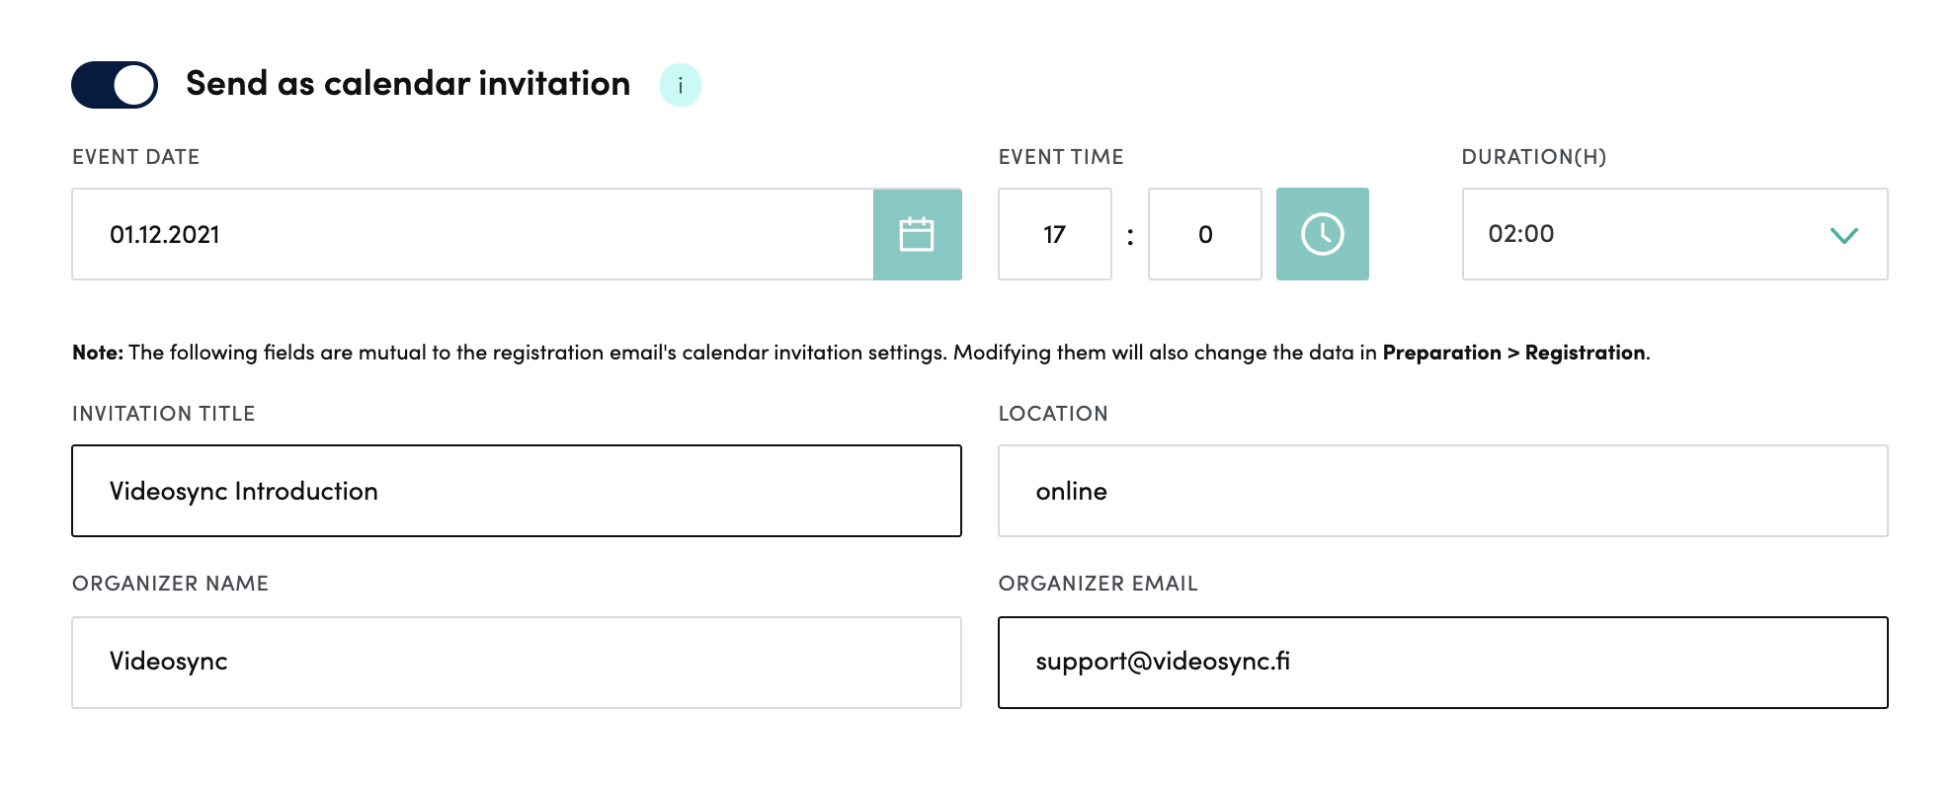Click the Preparation > Registration bold text
The width and height of the screenshot is (1956, 792).
tap(1513, 353)
